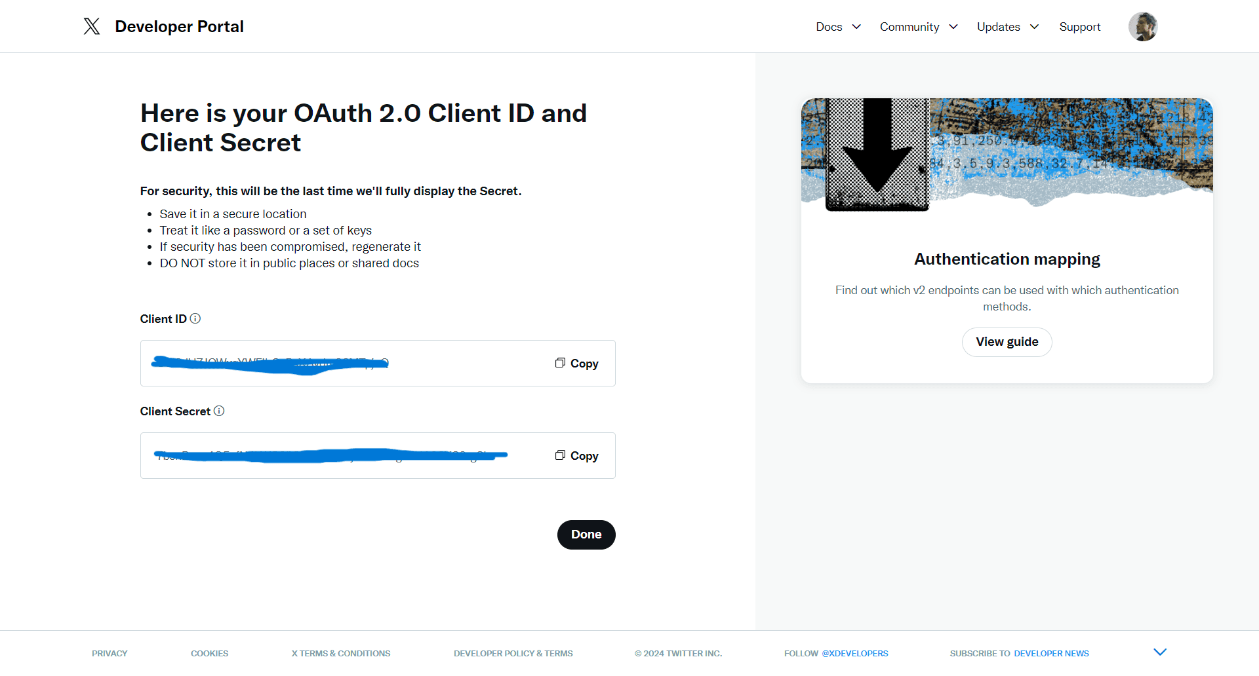1259x676 pixels.
Task: Expand the Updates dropdown menu
Action: coord(1007,27)
